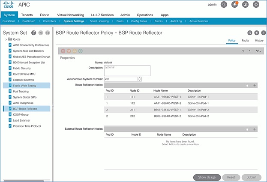Click the Description text box
The height and width of the screenshot is (182, 267).
point(127,71)
